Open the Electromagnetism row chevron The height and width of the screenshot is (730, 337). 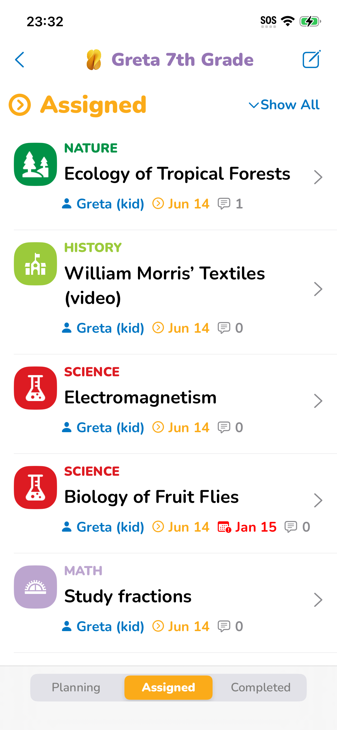point(318,401)
